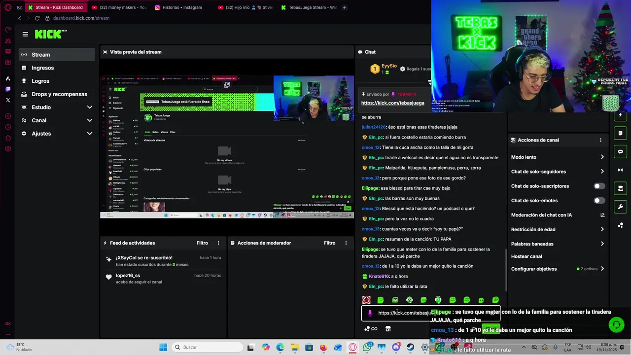Click Regala 1 sus button

pos(416,69)
